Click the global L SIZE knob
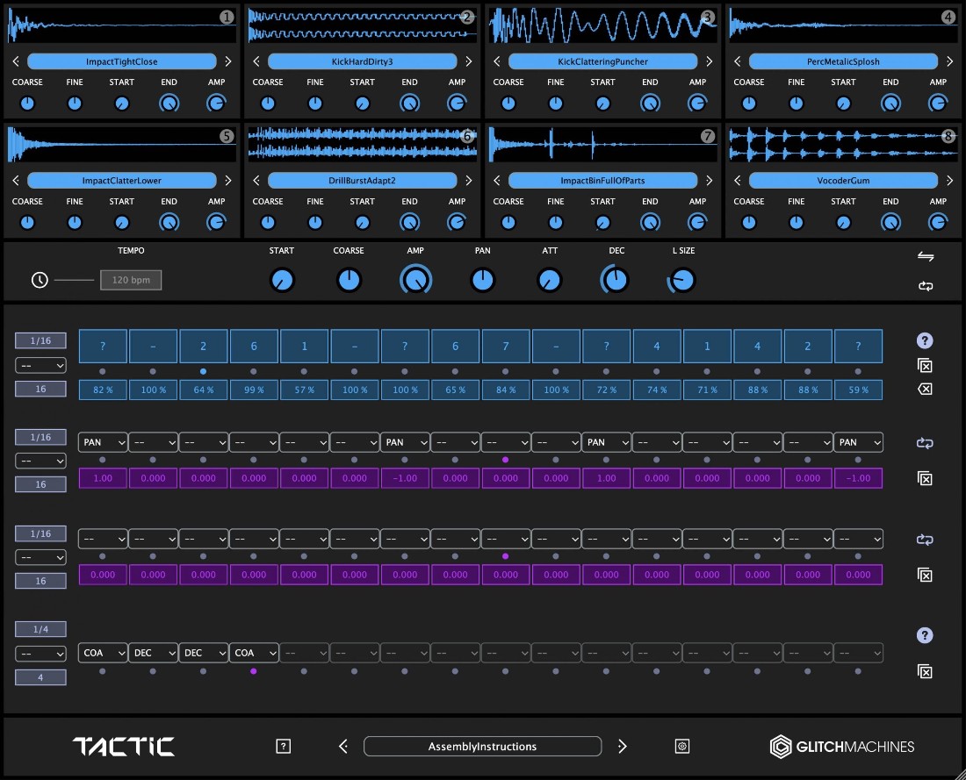This screenshot has height=780, width=966. [683, 281]
